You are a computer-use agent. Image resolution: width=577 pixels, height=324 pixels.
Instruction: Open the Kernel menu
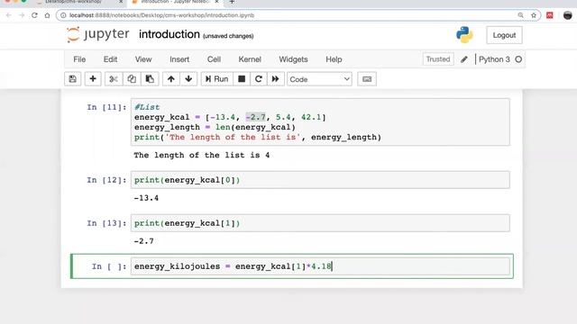click(250, 59)
